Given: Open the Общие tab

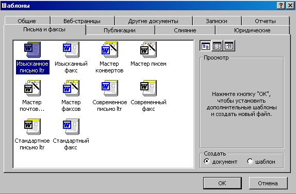Looking at the screenshot, I should pyautogui.click(x=27, y=21).
